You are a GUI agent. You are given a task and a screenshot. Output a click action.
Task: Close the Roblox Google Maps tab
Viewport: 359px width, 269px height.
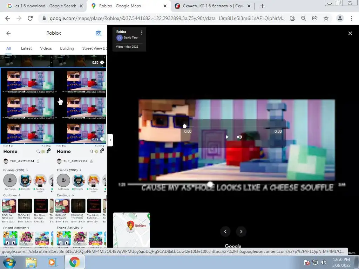coord(165,6)
